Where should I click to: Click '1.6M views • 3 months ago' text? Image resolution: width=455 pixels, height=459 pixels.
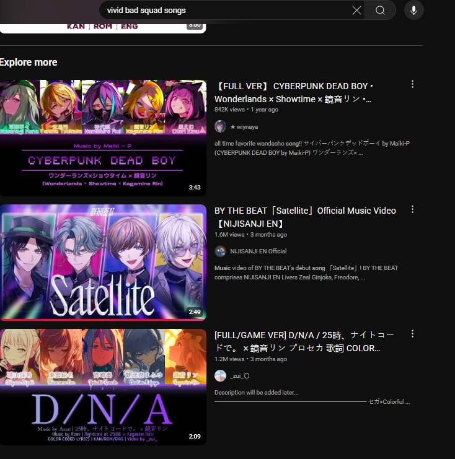pos(251,235)
